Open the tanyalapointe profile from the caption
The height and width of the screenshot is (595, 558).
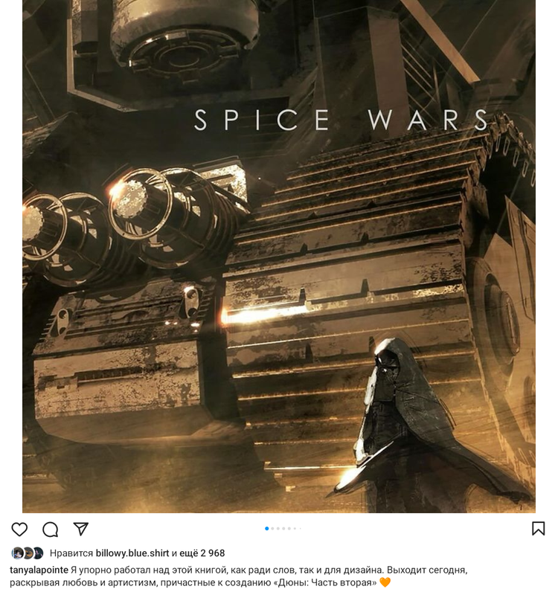tap(39, 570)
